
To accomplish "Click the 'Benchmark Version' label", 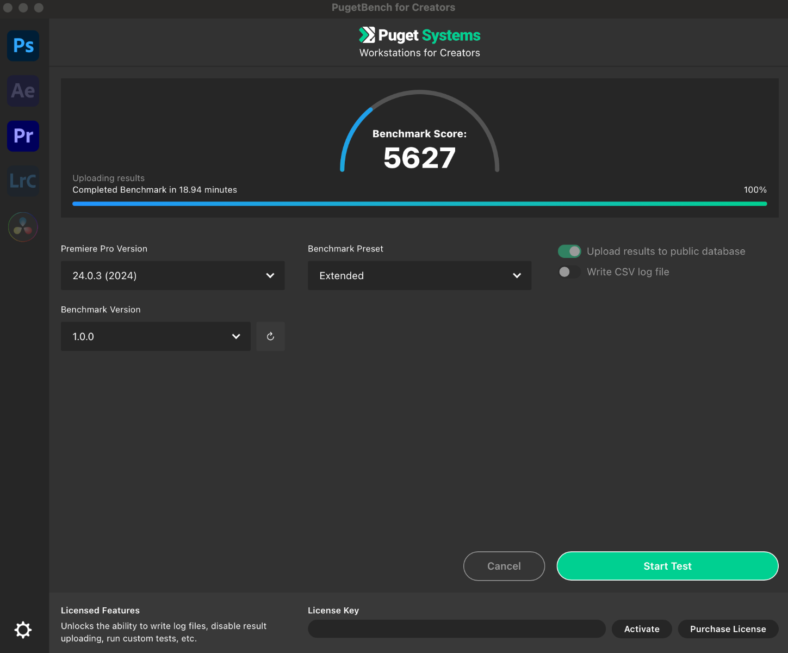I will (101, 310).
